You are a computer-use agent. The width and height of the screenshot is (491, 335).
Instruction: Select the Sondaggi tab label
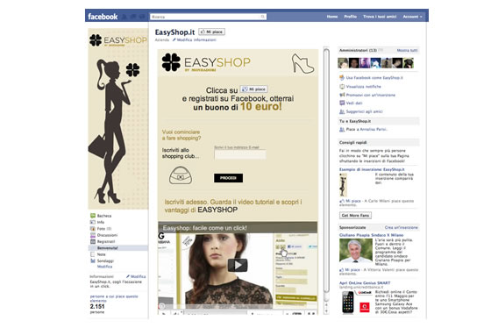point(105,260)
